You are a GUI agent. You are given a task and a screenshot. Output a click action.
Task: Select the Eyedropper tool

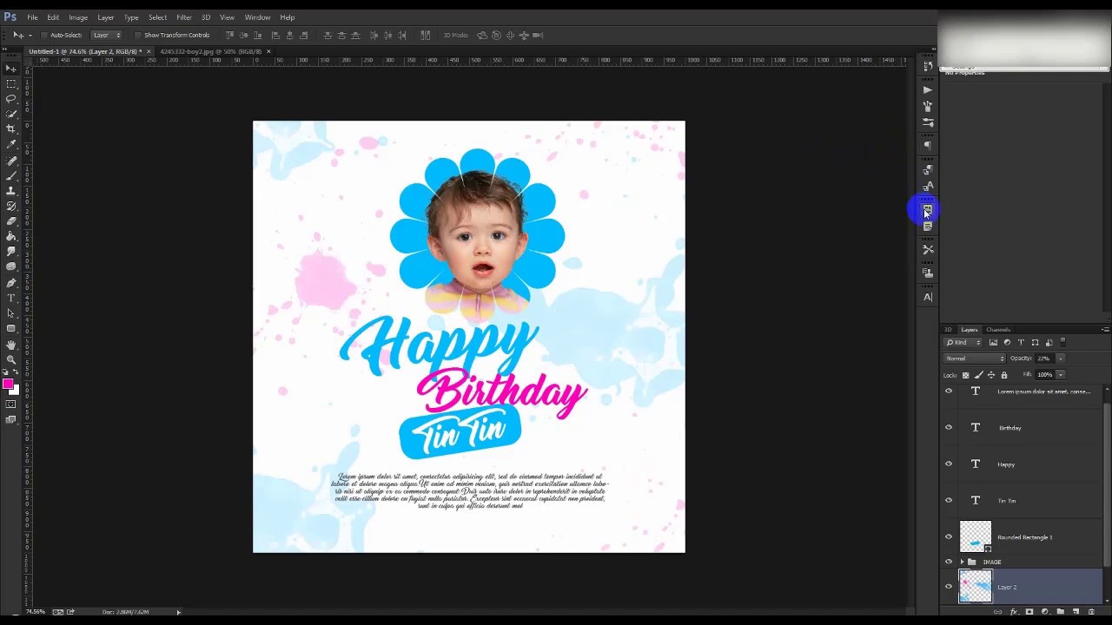(x=11, y=144)
